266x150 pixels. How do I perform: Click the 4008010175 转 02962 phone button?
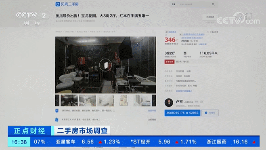[x=182, y=113]
